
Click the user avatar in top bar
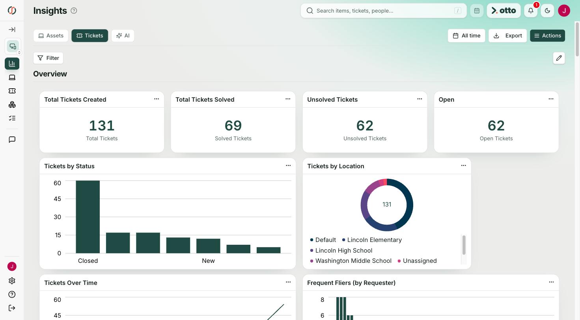564,11
